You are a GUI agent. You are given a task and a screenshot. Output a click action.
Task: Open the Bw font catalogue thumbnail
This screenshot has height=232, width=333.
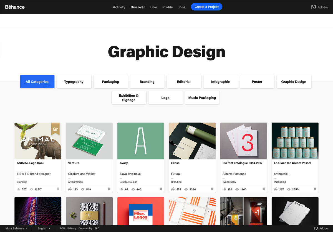244,141
